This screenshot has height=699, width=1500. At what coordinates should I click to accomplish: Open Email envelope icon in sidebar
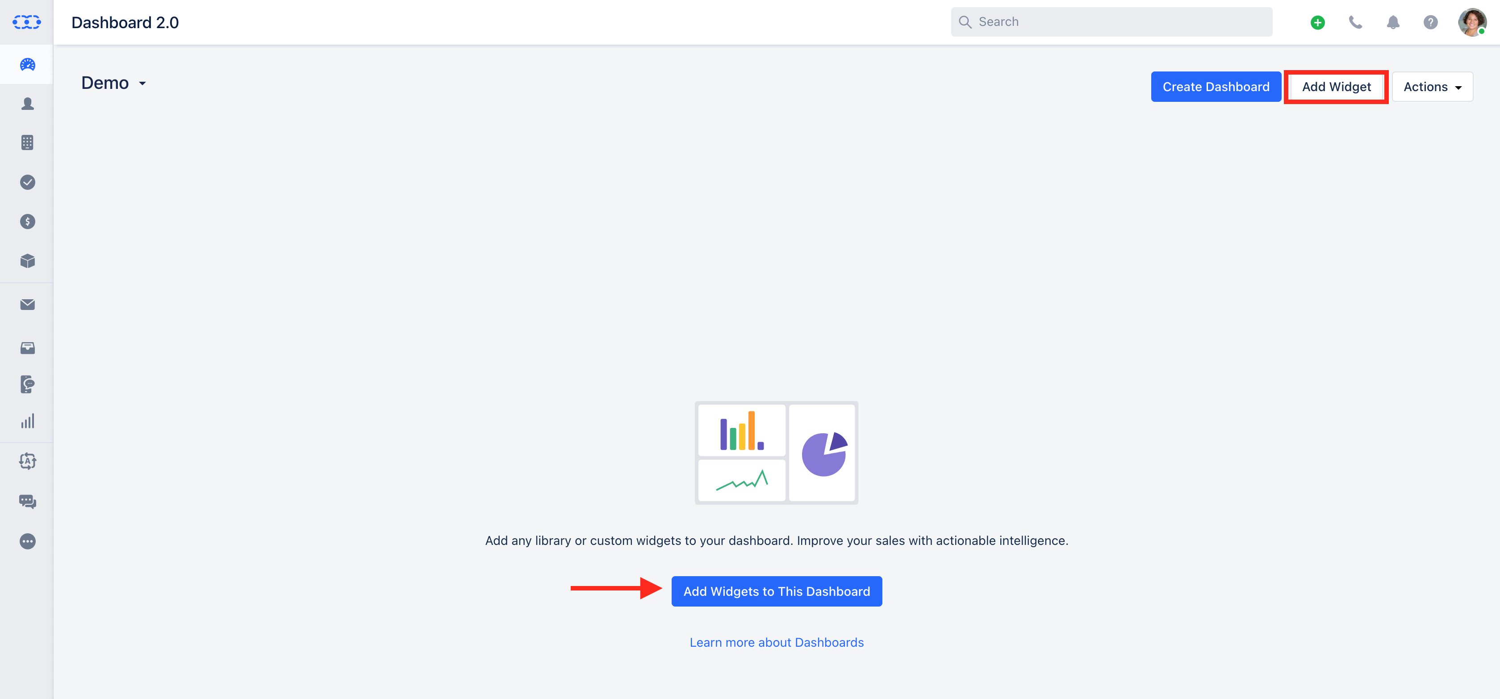[27, 305]
